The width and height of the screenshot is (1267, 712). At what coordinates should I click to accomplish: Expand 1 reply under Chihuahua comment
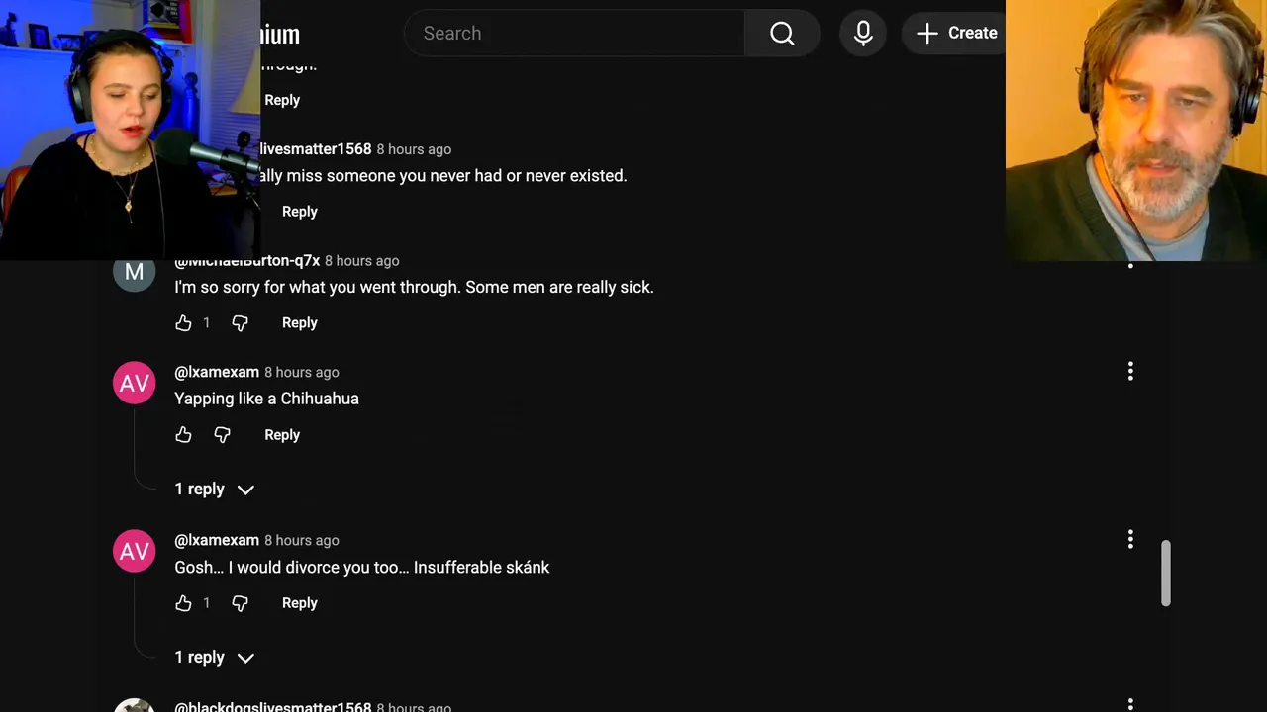214,489
